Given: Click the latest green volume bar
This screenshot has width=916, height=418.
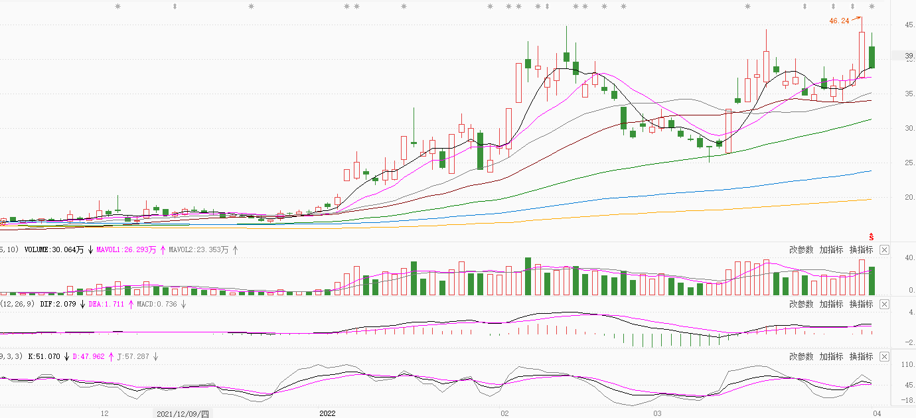Looking at the screenshot, I should click(x=872, y=281).
